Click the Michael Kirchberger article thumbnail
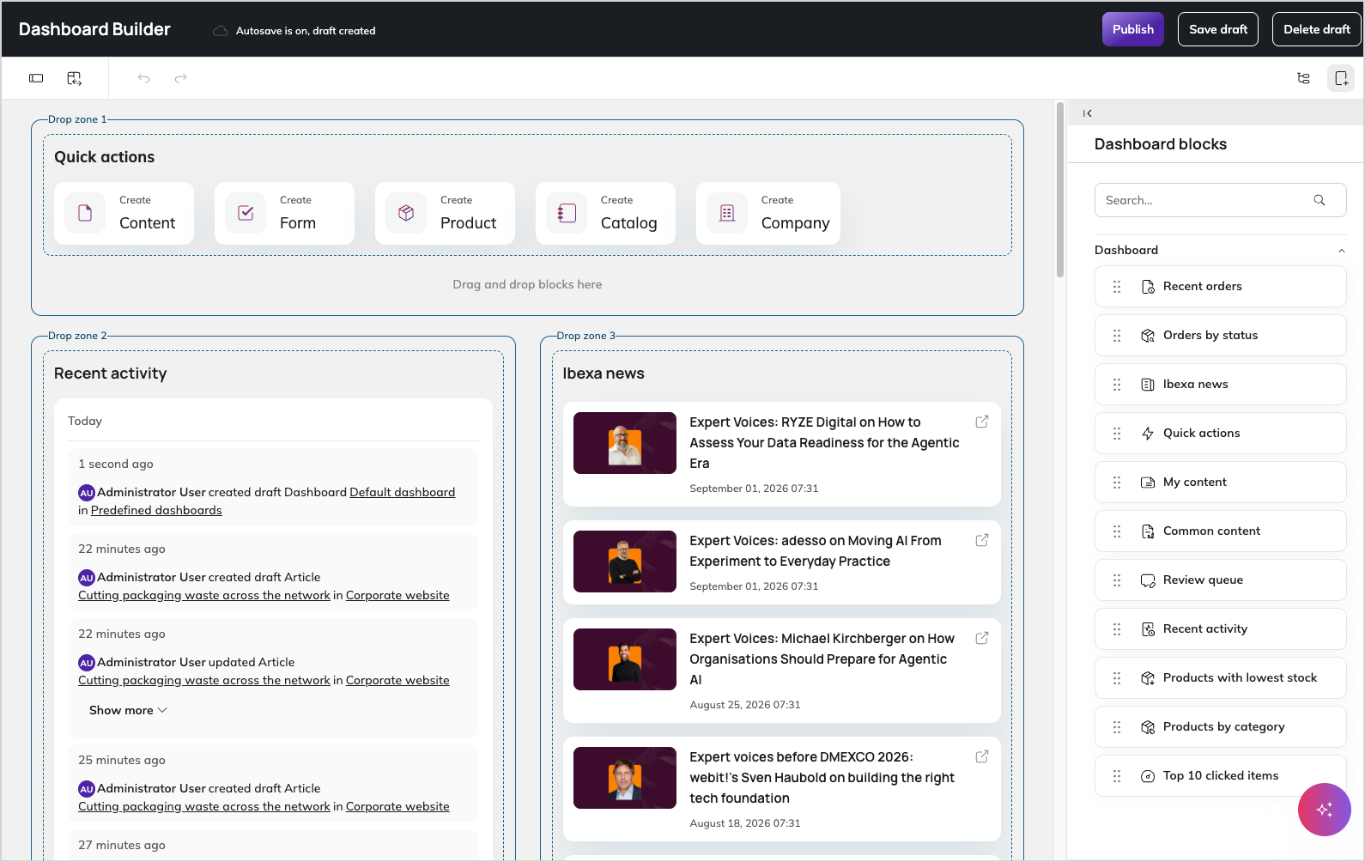1365x862 pixels. [625, 659]
